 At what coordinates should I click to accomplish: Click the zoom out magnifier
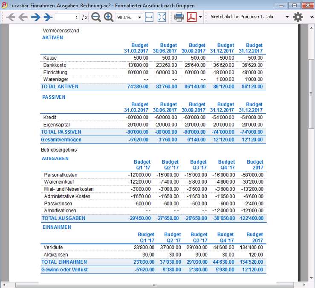click(x=96, y=17)
